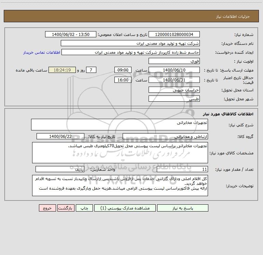Click the quantity field 11

(x=182, y=169)
